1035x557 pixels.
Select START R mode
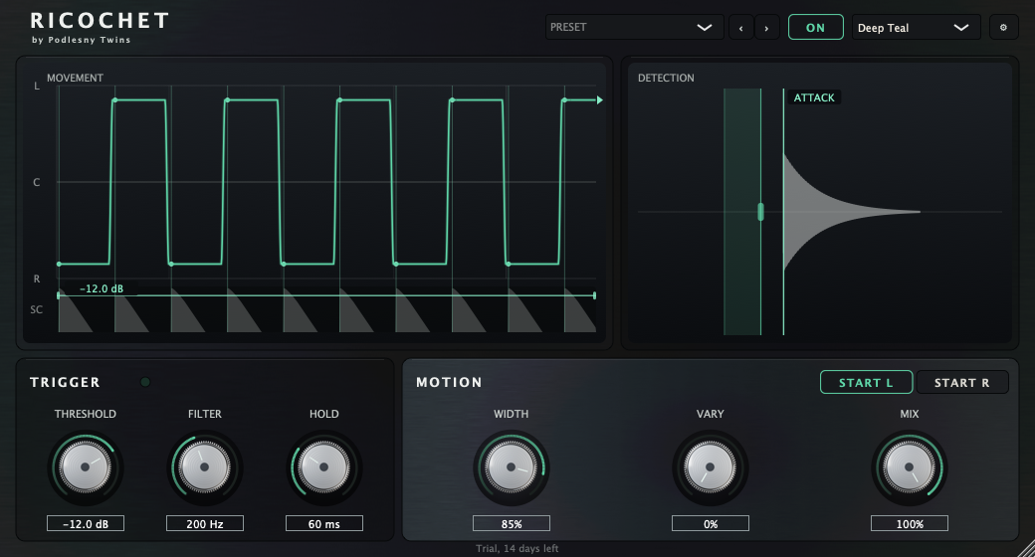coord(961,383)
